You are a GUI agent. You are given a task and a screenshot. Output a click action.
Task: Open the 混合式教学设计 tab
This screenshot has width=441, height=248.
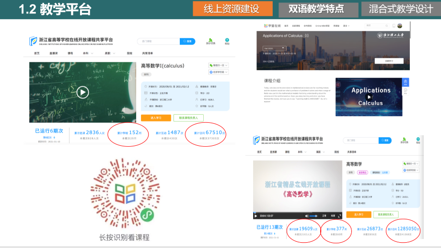(x=401, y=9)
